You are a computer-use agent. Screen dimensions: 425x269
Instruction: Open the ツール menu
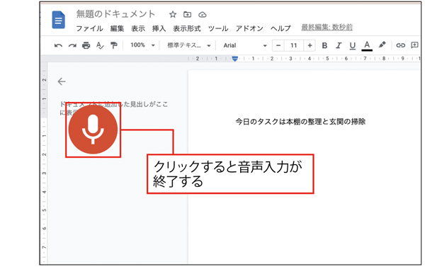pyautogui.click(x=218, y=28)
